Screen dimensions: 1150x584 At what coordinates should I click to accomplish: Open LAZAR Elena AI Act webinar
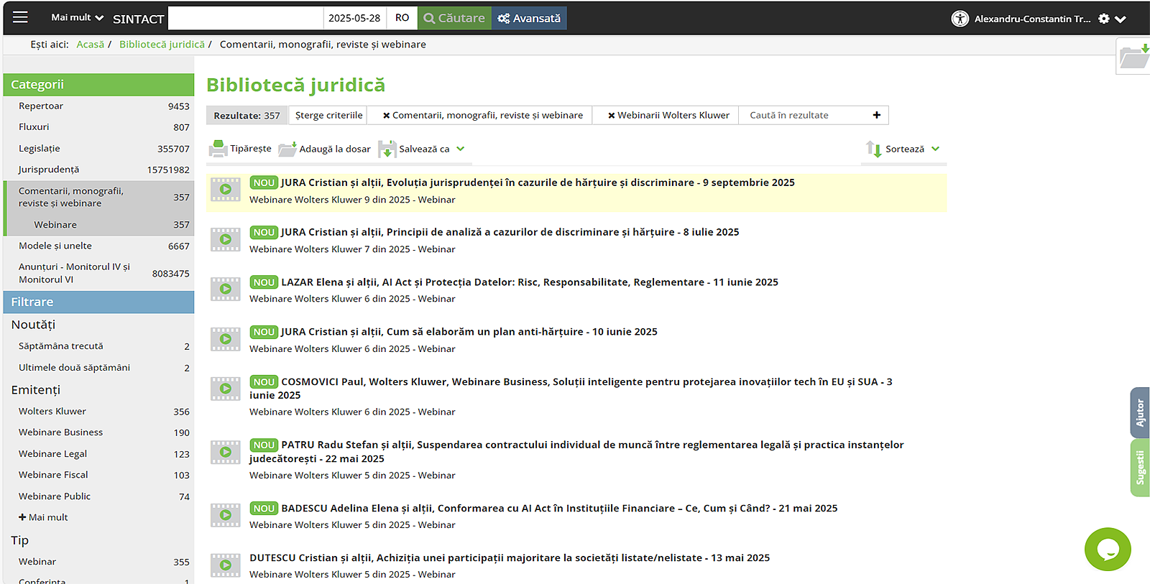click(530, 282)
